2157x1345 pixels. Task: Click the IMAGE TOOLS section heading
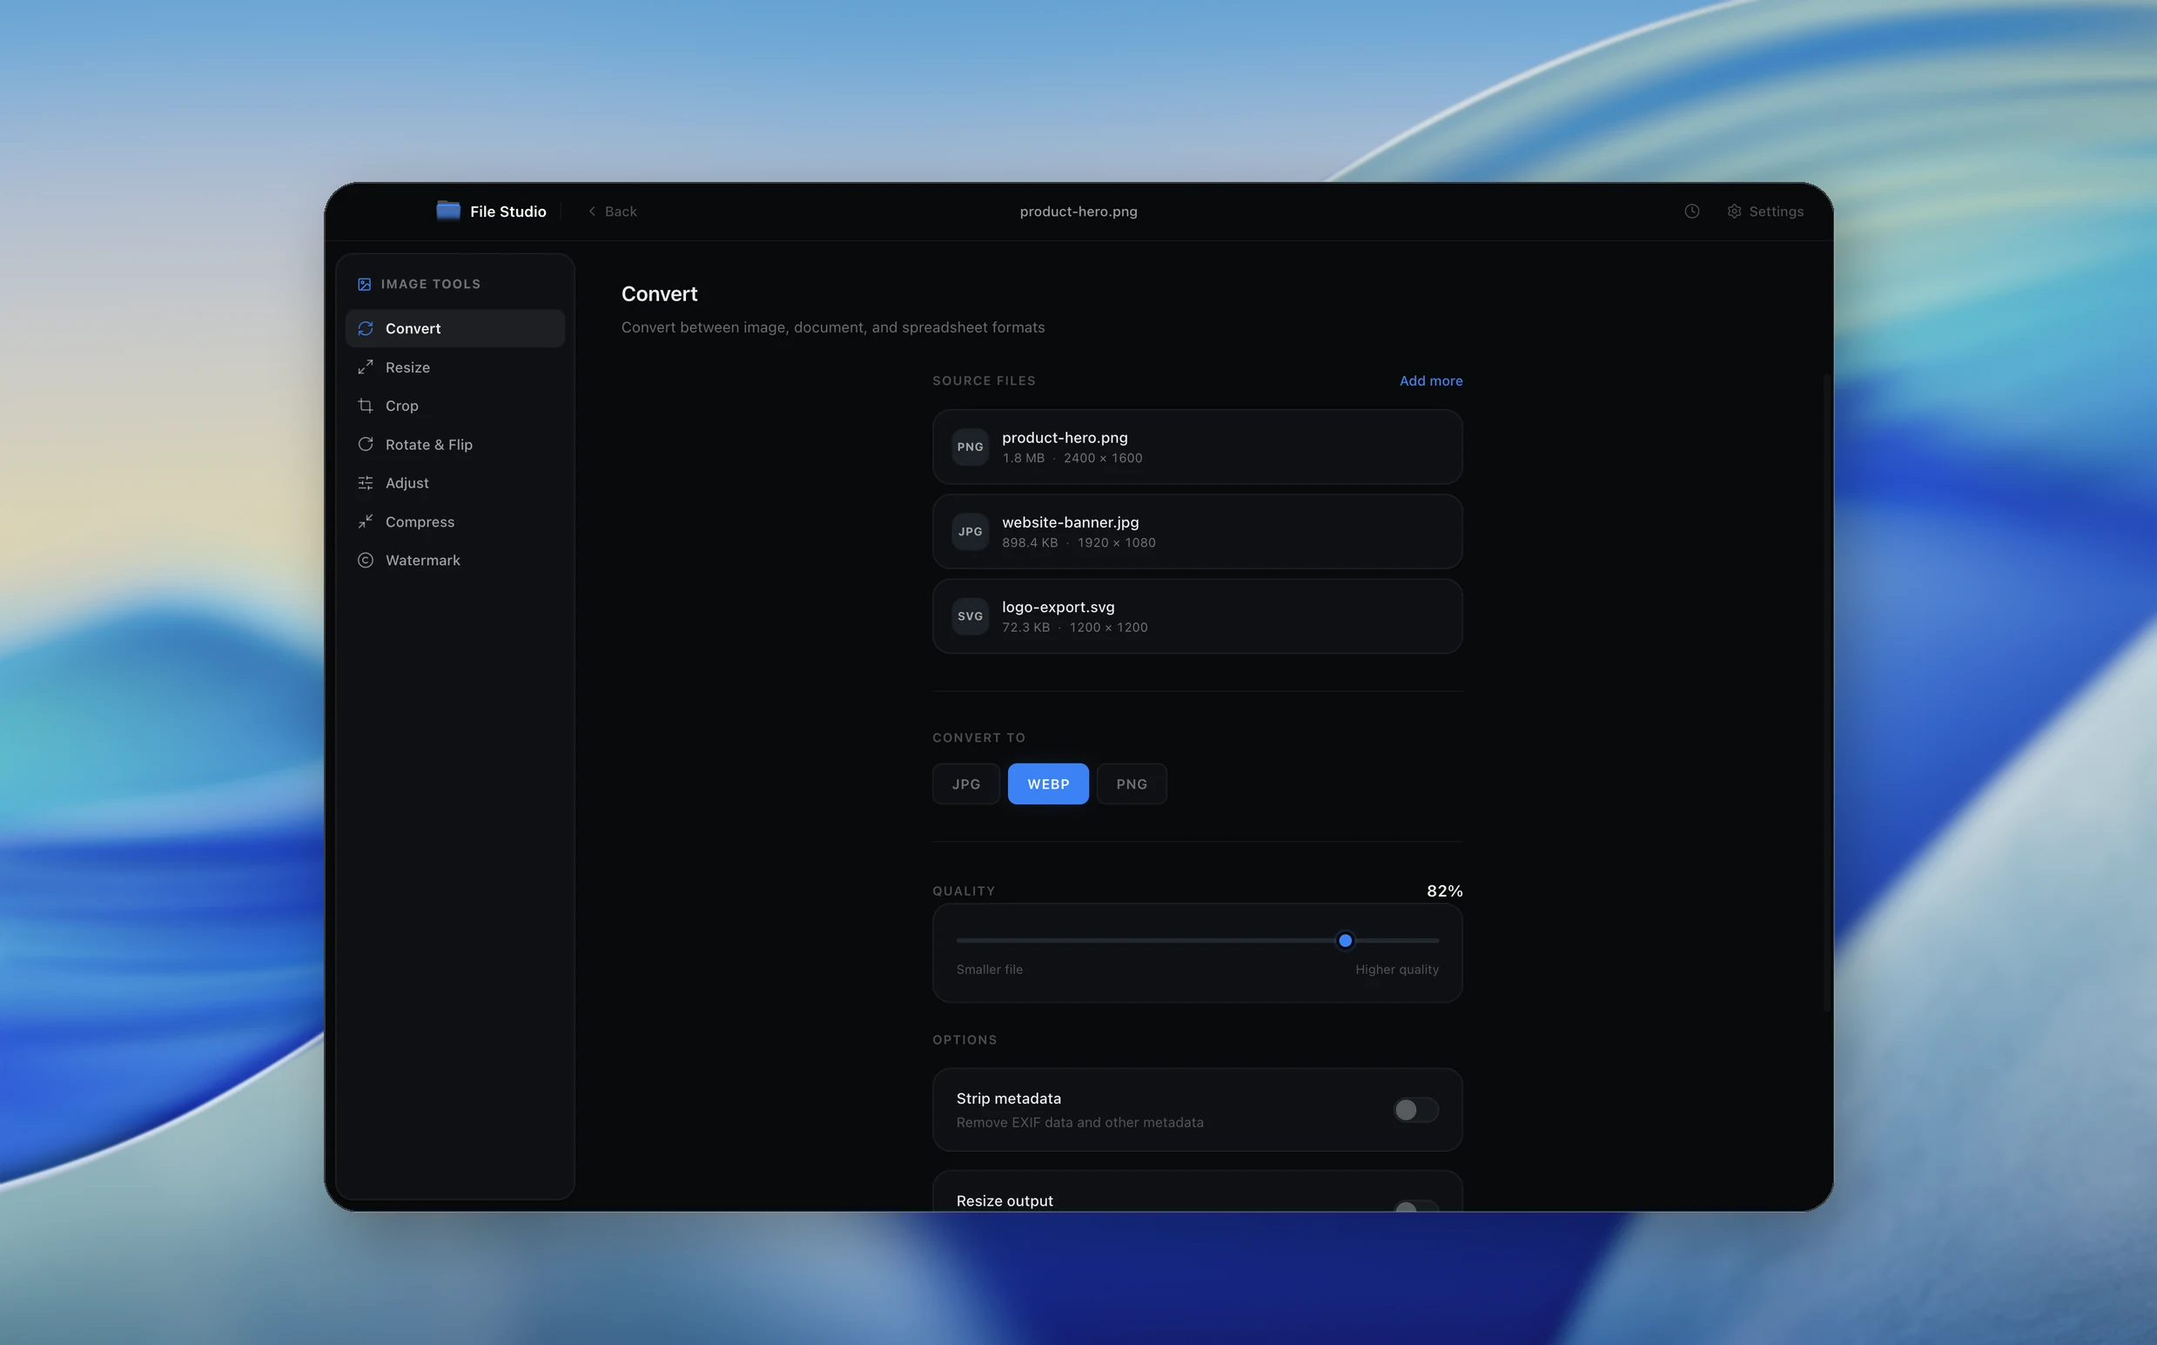coord(431,284)
